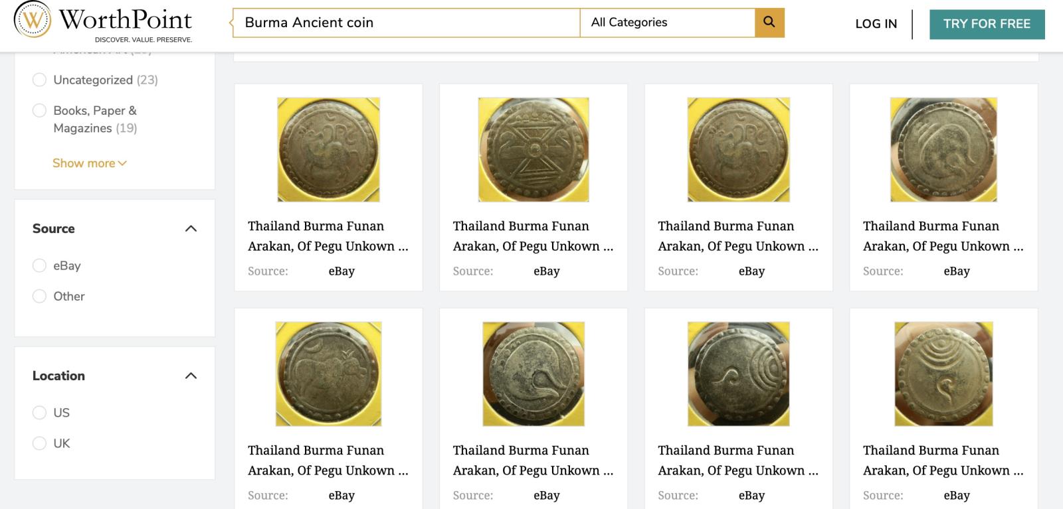
Task: Open the first coin thumbnail in top row
Action: 328,149
